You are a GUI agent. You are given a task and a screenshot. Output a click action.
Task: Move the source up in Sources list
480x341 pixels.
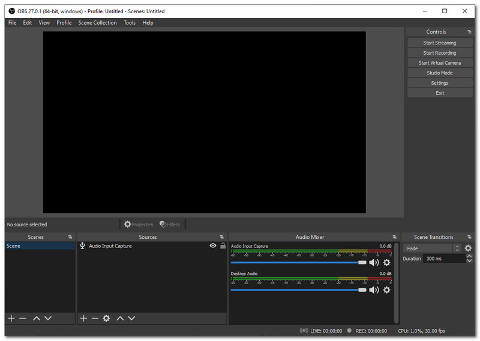point(120,318)
